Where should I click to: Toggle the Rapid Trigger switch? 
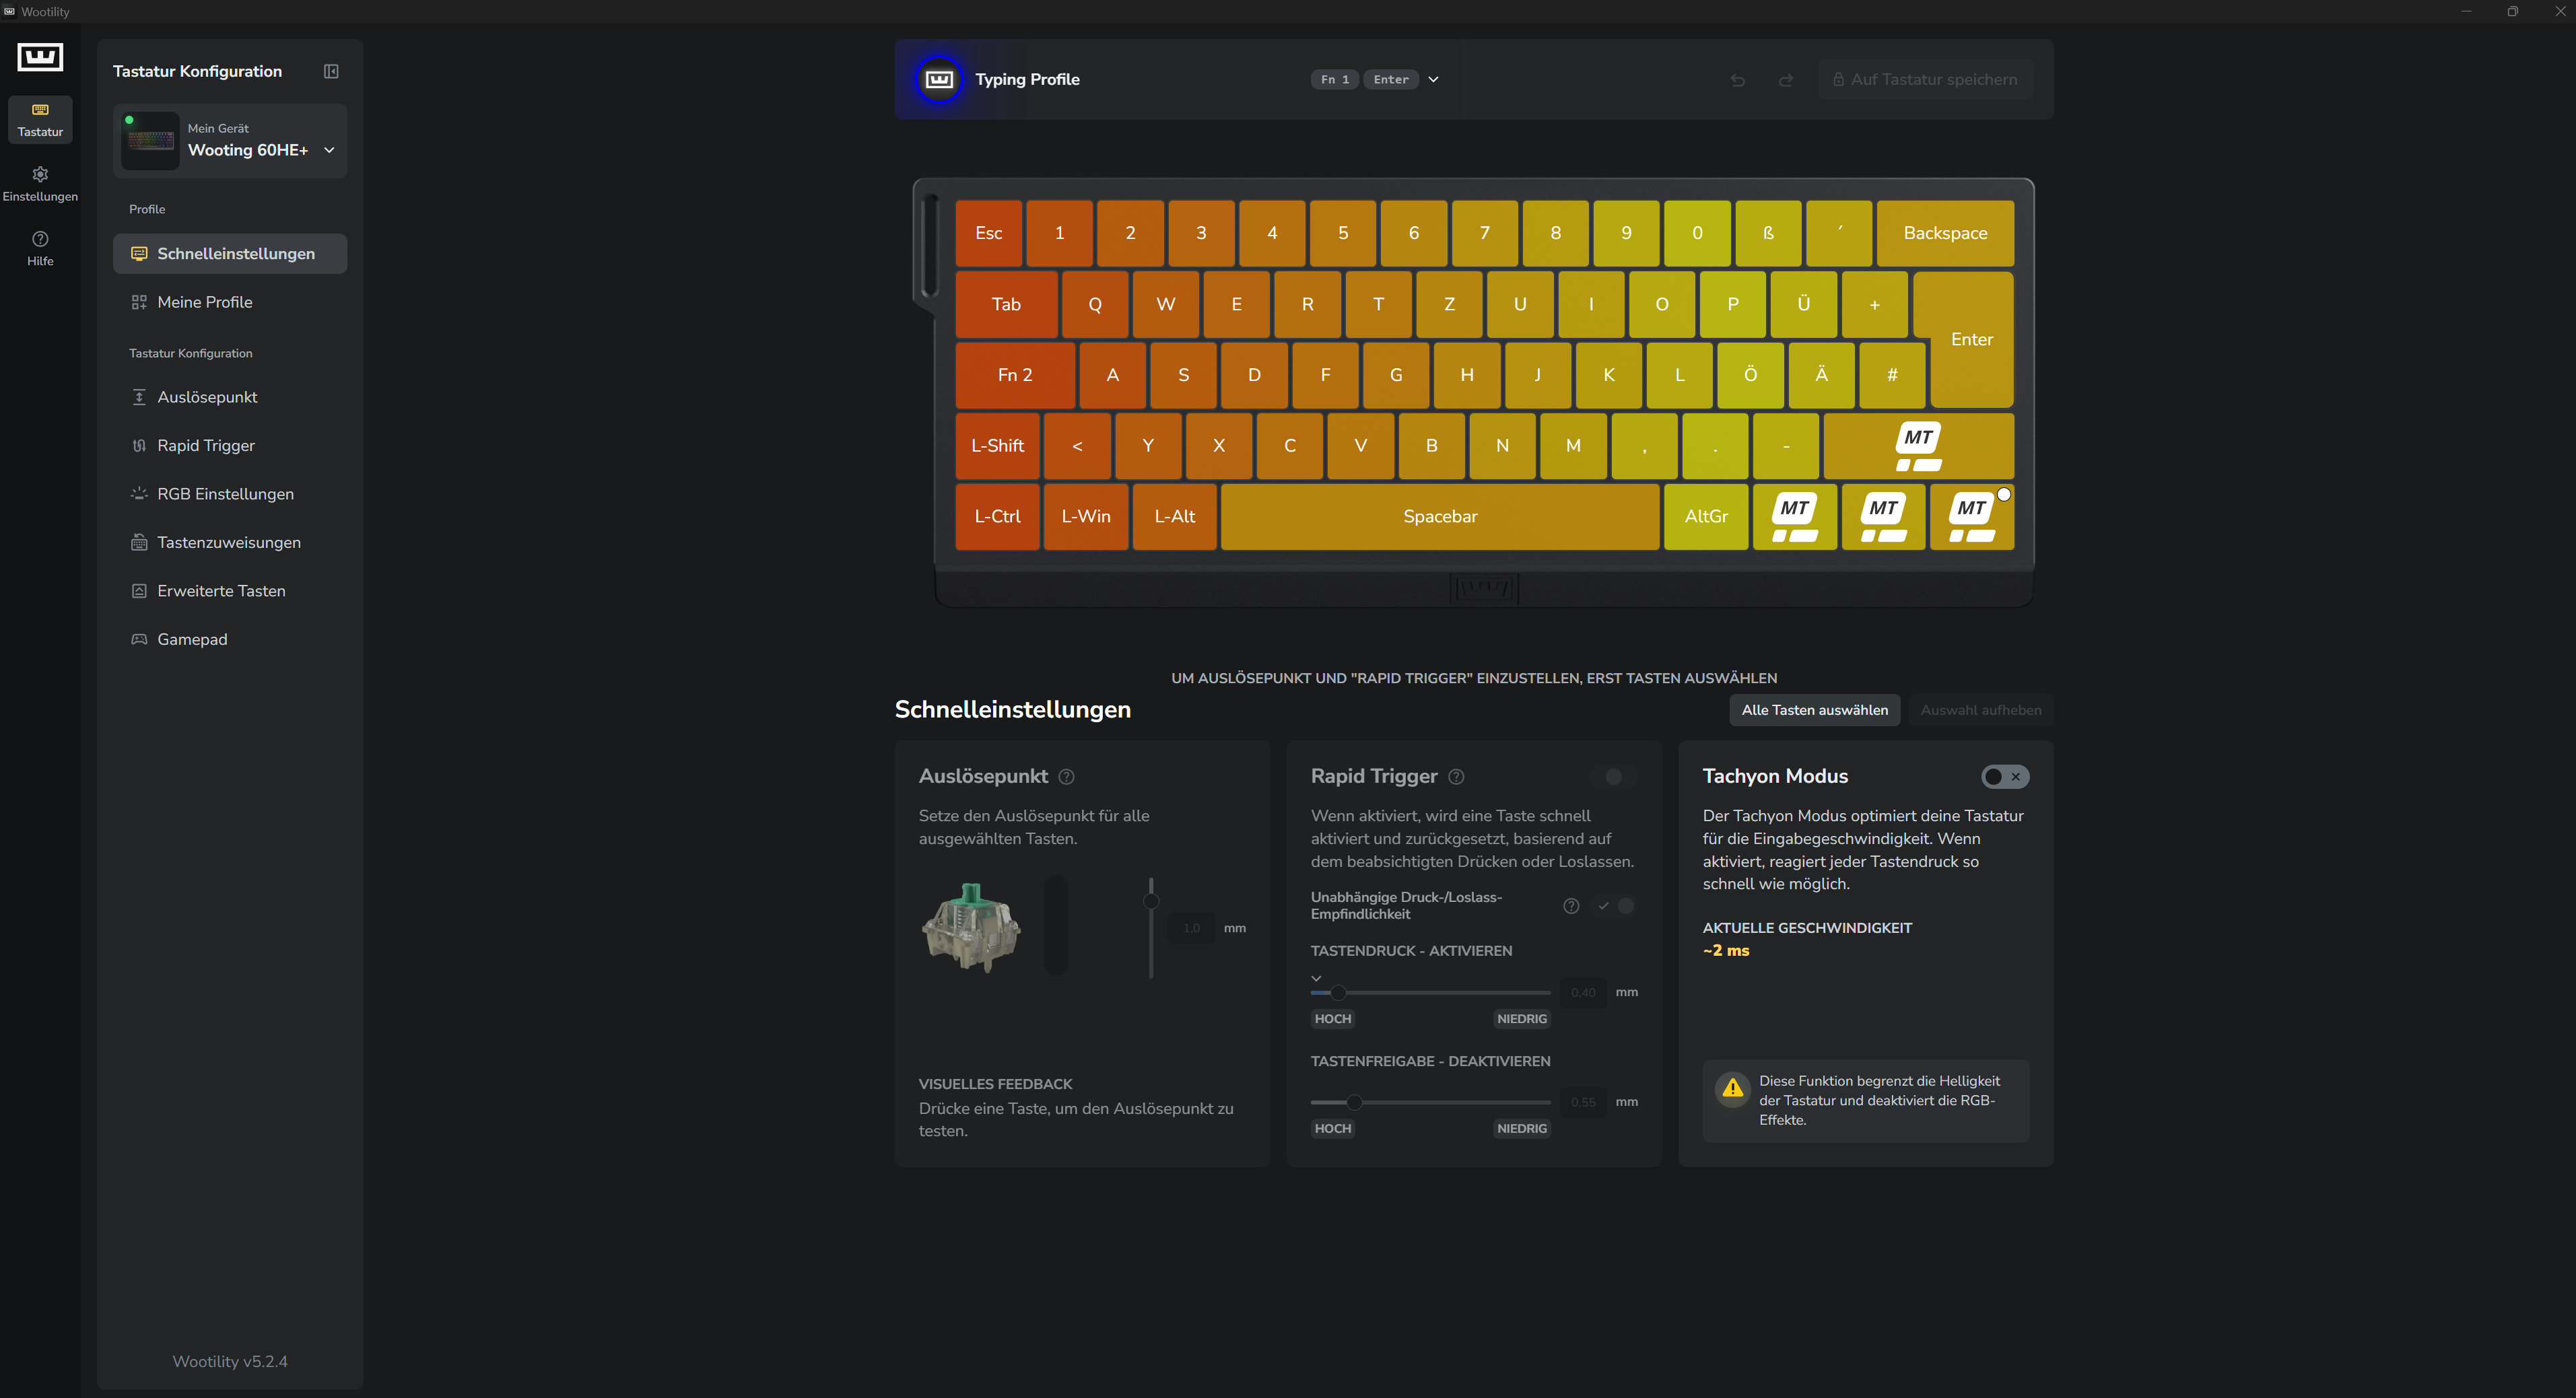(1614, 777)
